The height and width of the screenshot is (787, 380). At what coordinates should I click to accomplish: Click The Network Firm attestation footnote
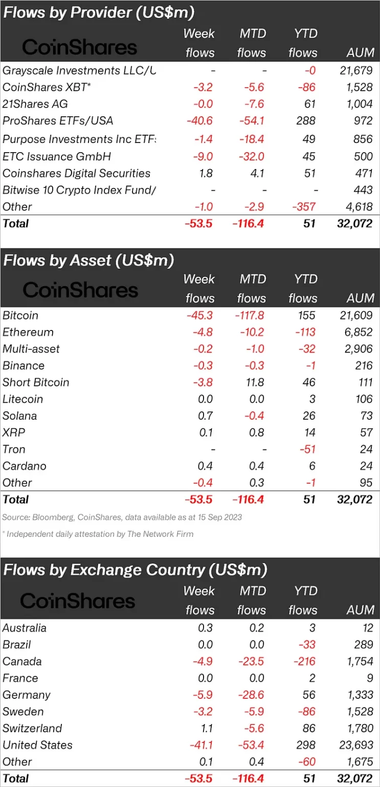pos(98,534)
